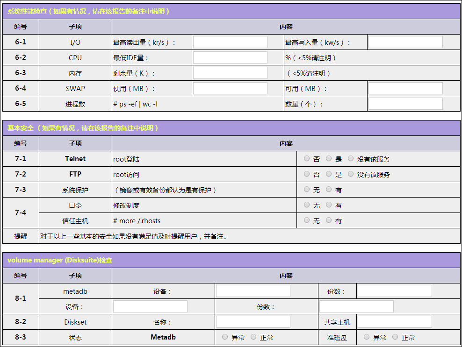
Task: Focus the 共享主机 input box
Action: pos(395,322)
